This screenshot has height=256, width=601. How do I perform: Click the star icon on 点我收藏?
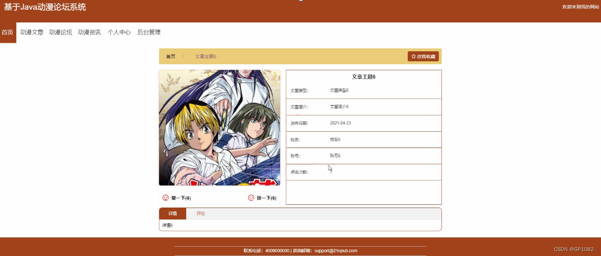[413, 57]
